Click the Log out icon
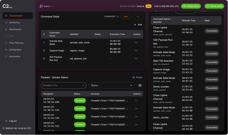This screenshot has height=135, width=228. (6, 121)
